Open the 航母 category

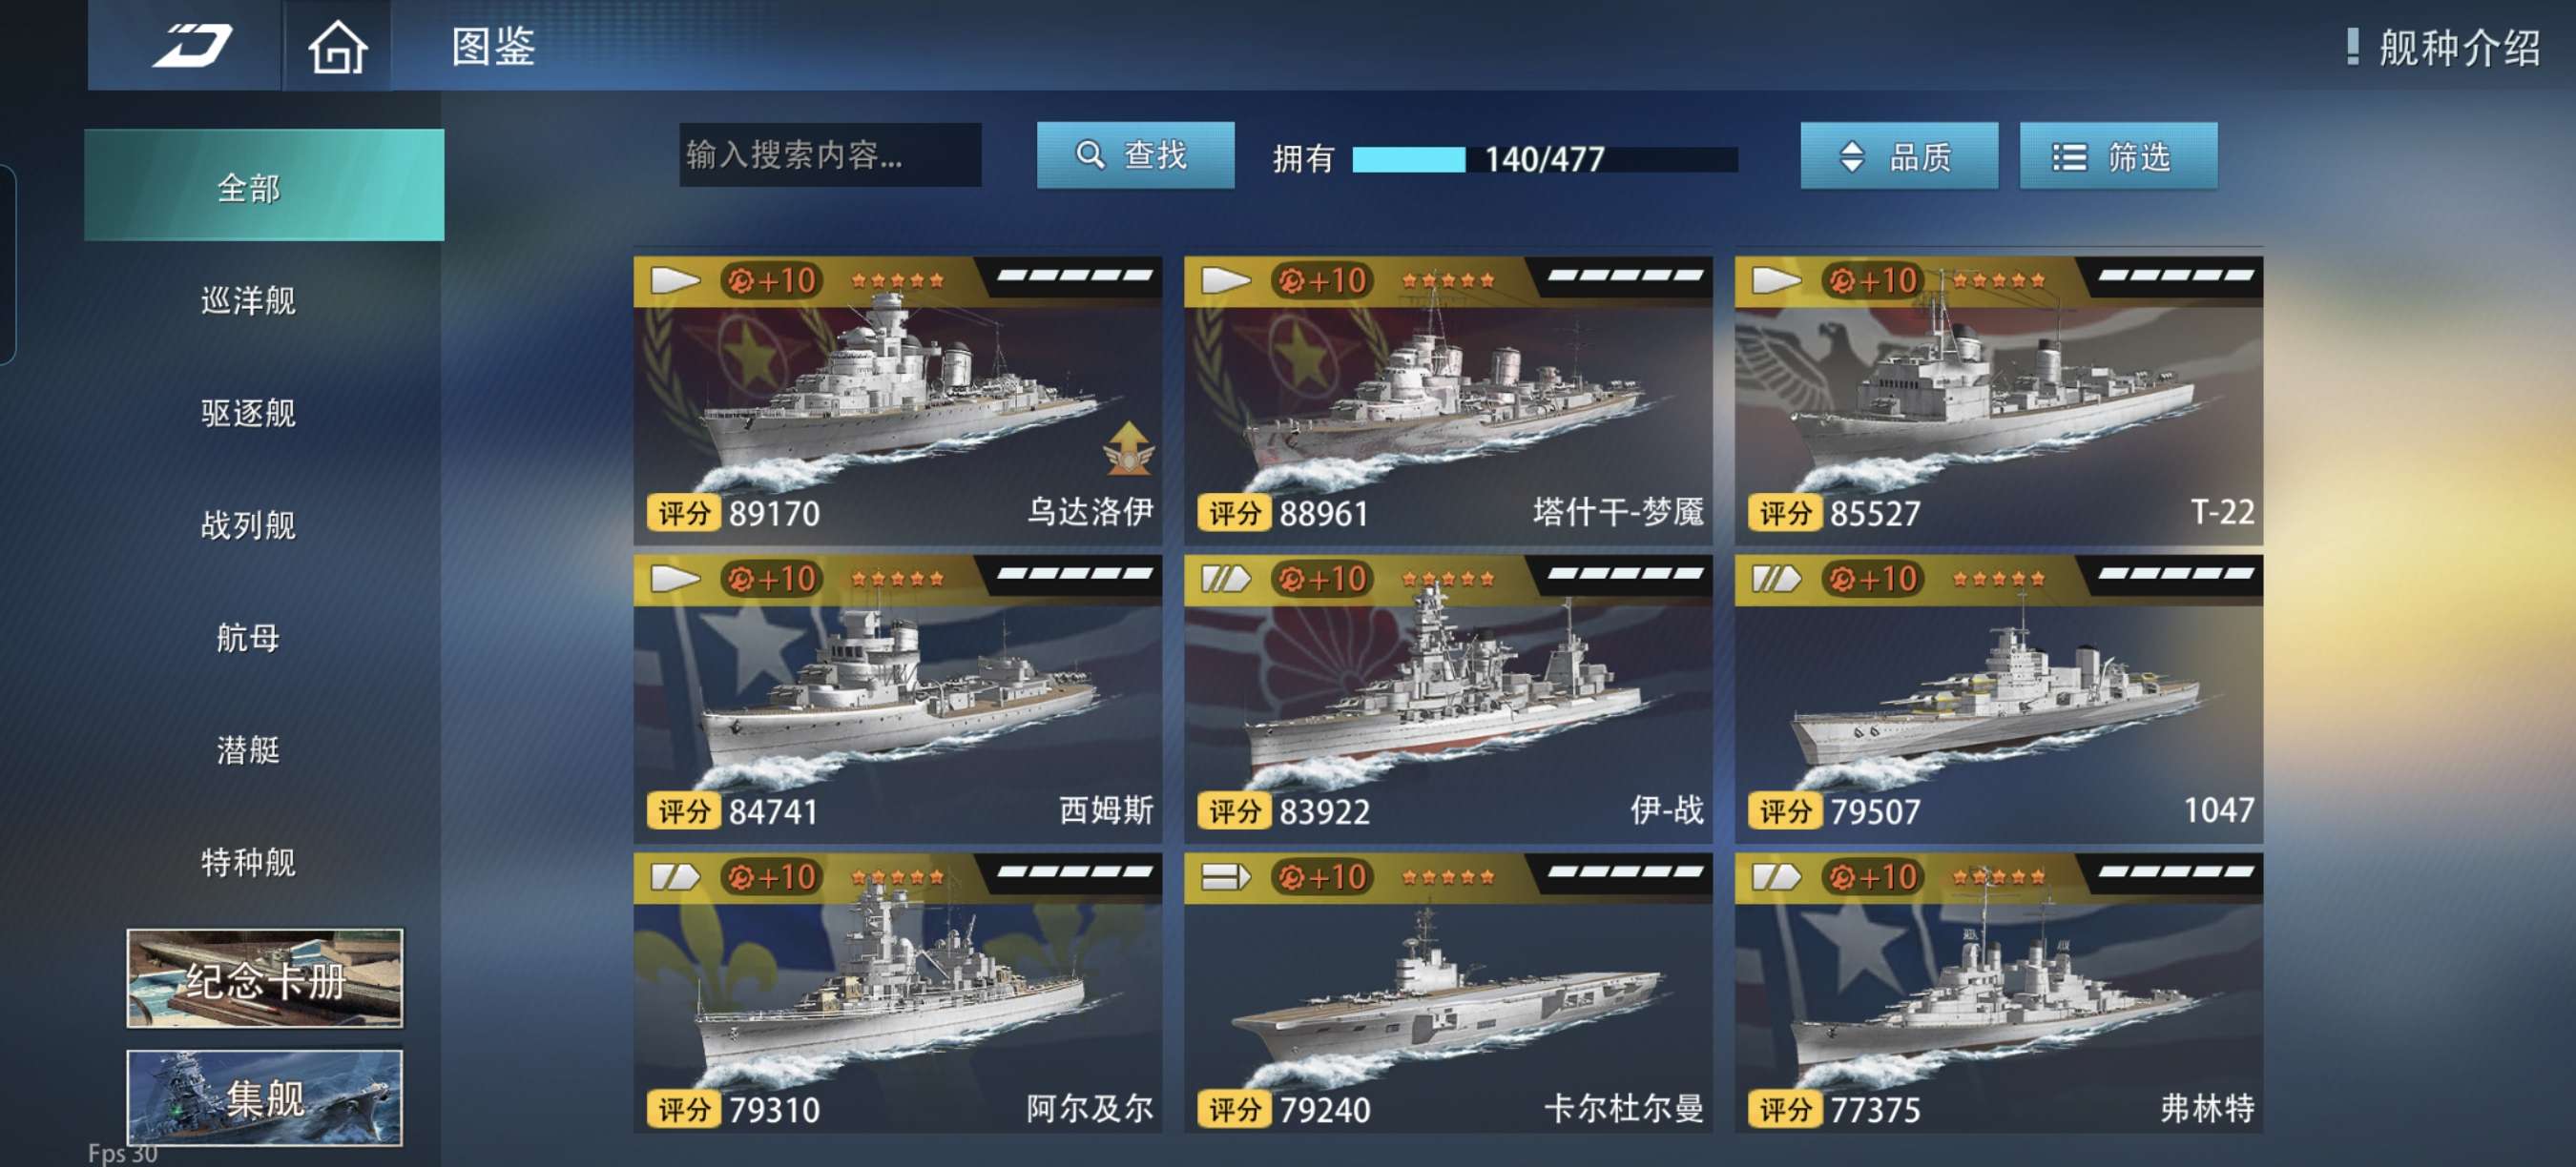coord(248,638)
